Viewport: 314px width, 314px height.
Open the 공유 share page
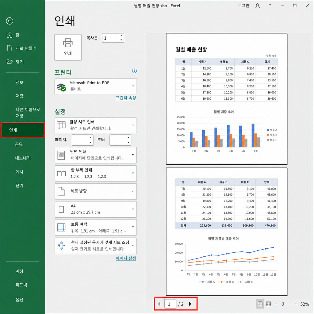pos(19,144)
